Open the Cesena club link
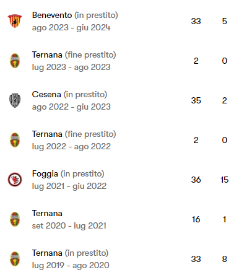Image resolution: width=239 pixels, height=275 pixels. (46, 95)
